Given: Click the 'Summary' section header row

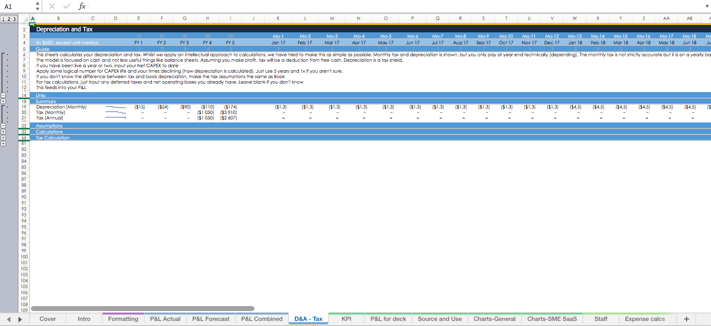Looking at the screenshot, I should (370, 101).
